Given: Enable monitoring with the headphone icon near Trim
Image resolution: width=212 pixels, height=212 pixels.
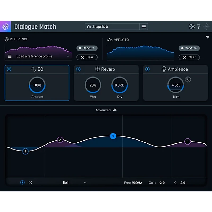Looking at the screenshot, I should tap(188, 79).
